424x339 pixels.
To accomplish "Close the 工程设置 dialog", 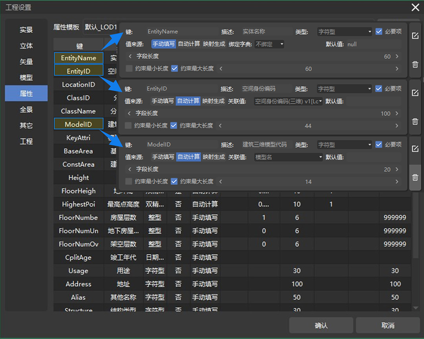I will [x=415, y=7].
